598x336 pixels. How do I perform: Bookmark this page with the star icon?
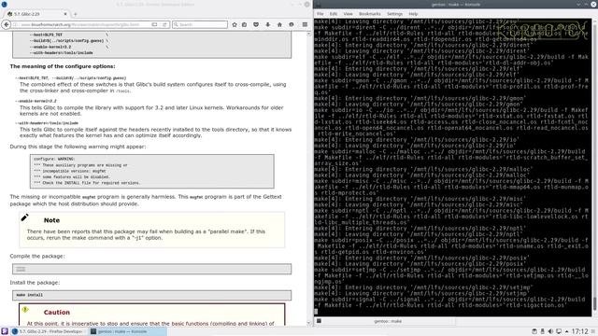point(235,24)
